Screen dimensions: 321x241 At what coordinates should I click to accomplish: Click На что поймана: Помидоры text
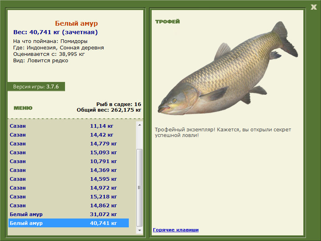[51, 41]
